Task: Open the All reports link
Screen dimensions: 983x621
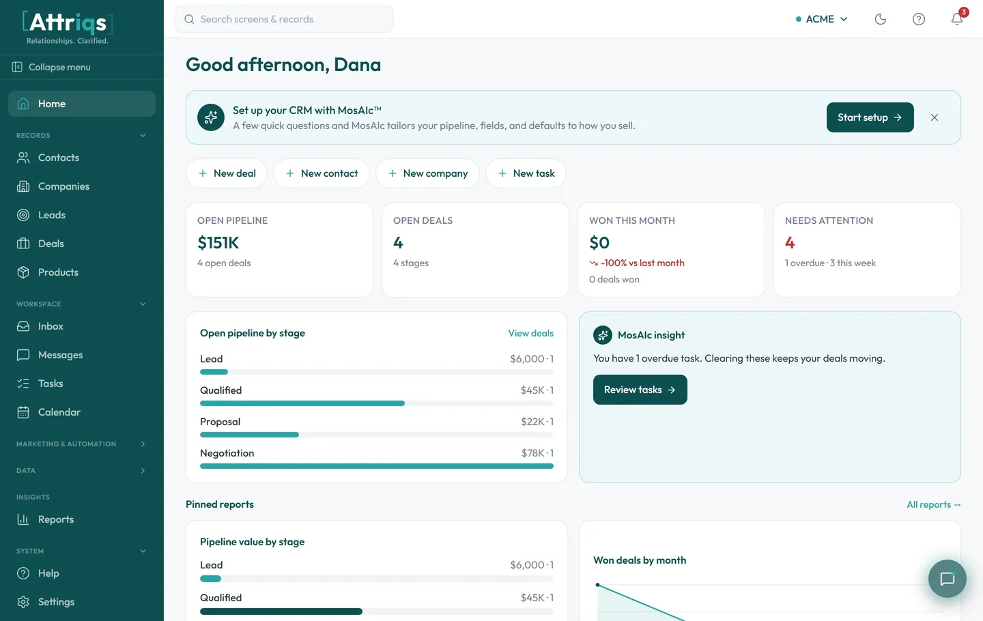Action: pos(933,504)
